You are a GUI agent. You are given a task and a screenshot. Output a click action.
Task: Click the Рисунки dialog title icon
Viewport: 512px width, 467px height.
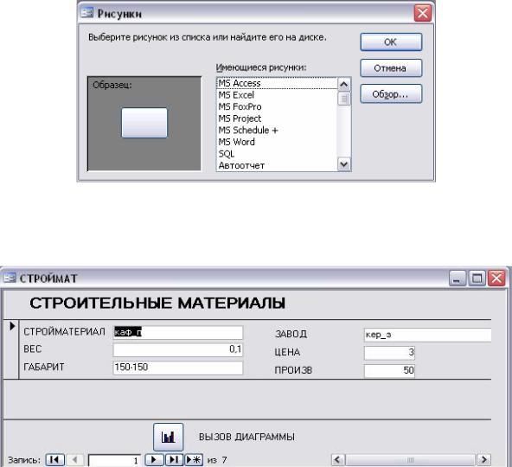(x=86, y=13)
